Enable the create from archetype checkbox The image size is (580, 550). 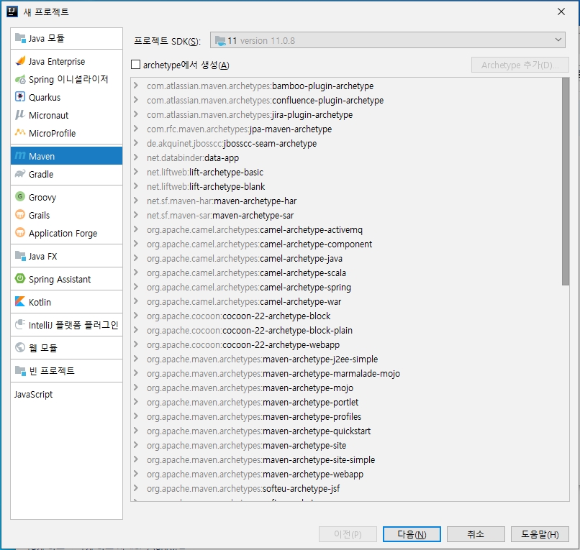click(136, 65)
